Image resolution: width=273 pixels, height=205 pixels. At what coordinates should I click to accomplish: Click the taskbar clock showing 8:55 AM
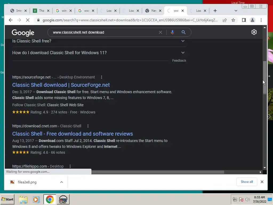click(x=259, y=199)
